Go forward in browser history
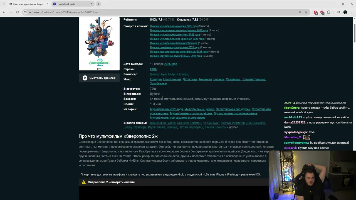 [11, 12]
